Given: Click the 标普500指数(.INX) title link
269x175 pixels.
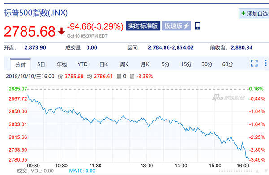Looking at the screenshot, I should click(x=36, y=13).
